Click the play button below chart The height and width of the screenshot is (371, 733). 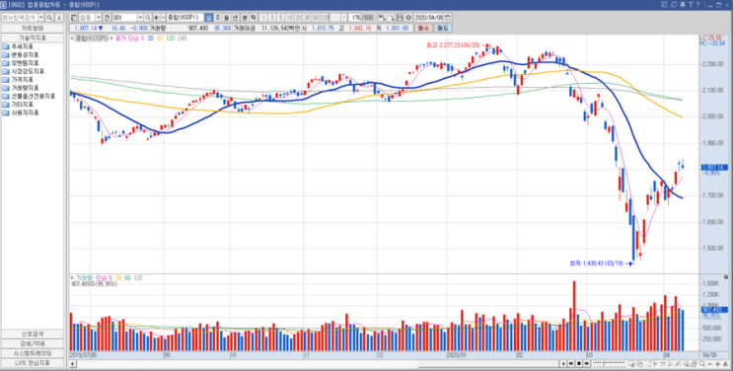point(563,363)
